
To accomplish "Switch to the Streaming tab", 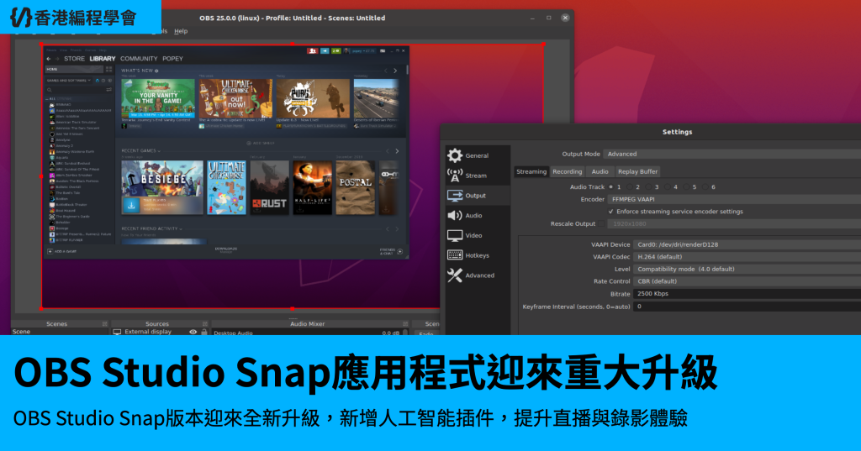I will (531, 171).
